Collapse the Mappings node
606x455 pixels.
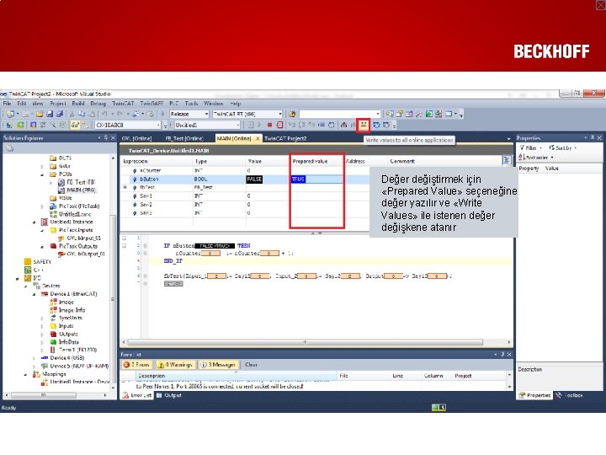[26, 374]
